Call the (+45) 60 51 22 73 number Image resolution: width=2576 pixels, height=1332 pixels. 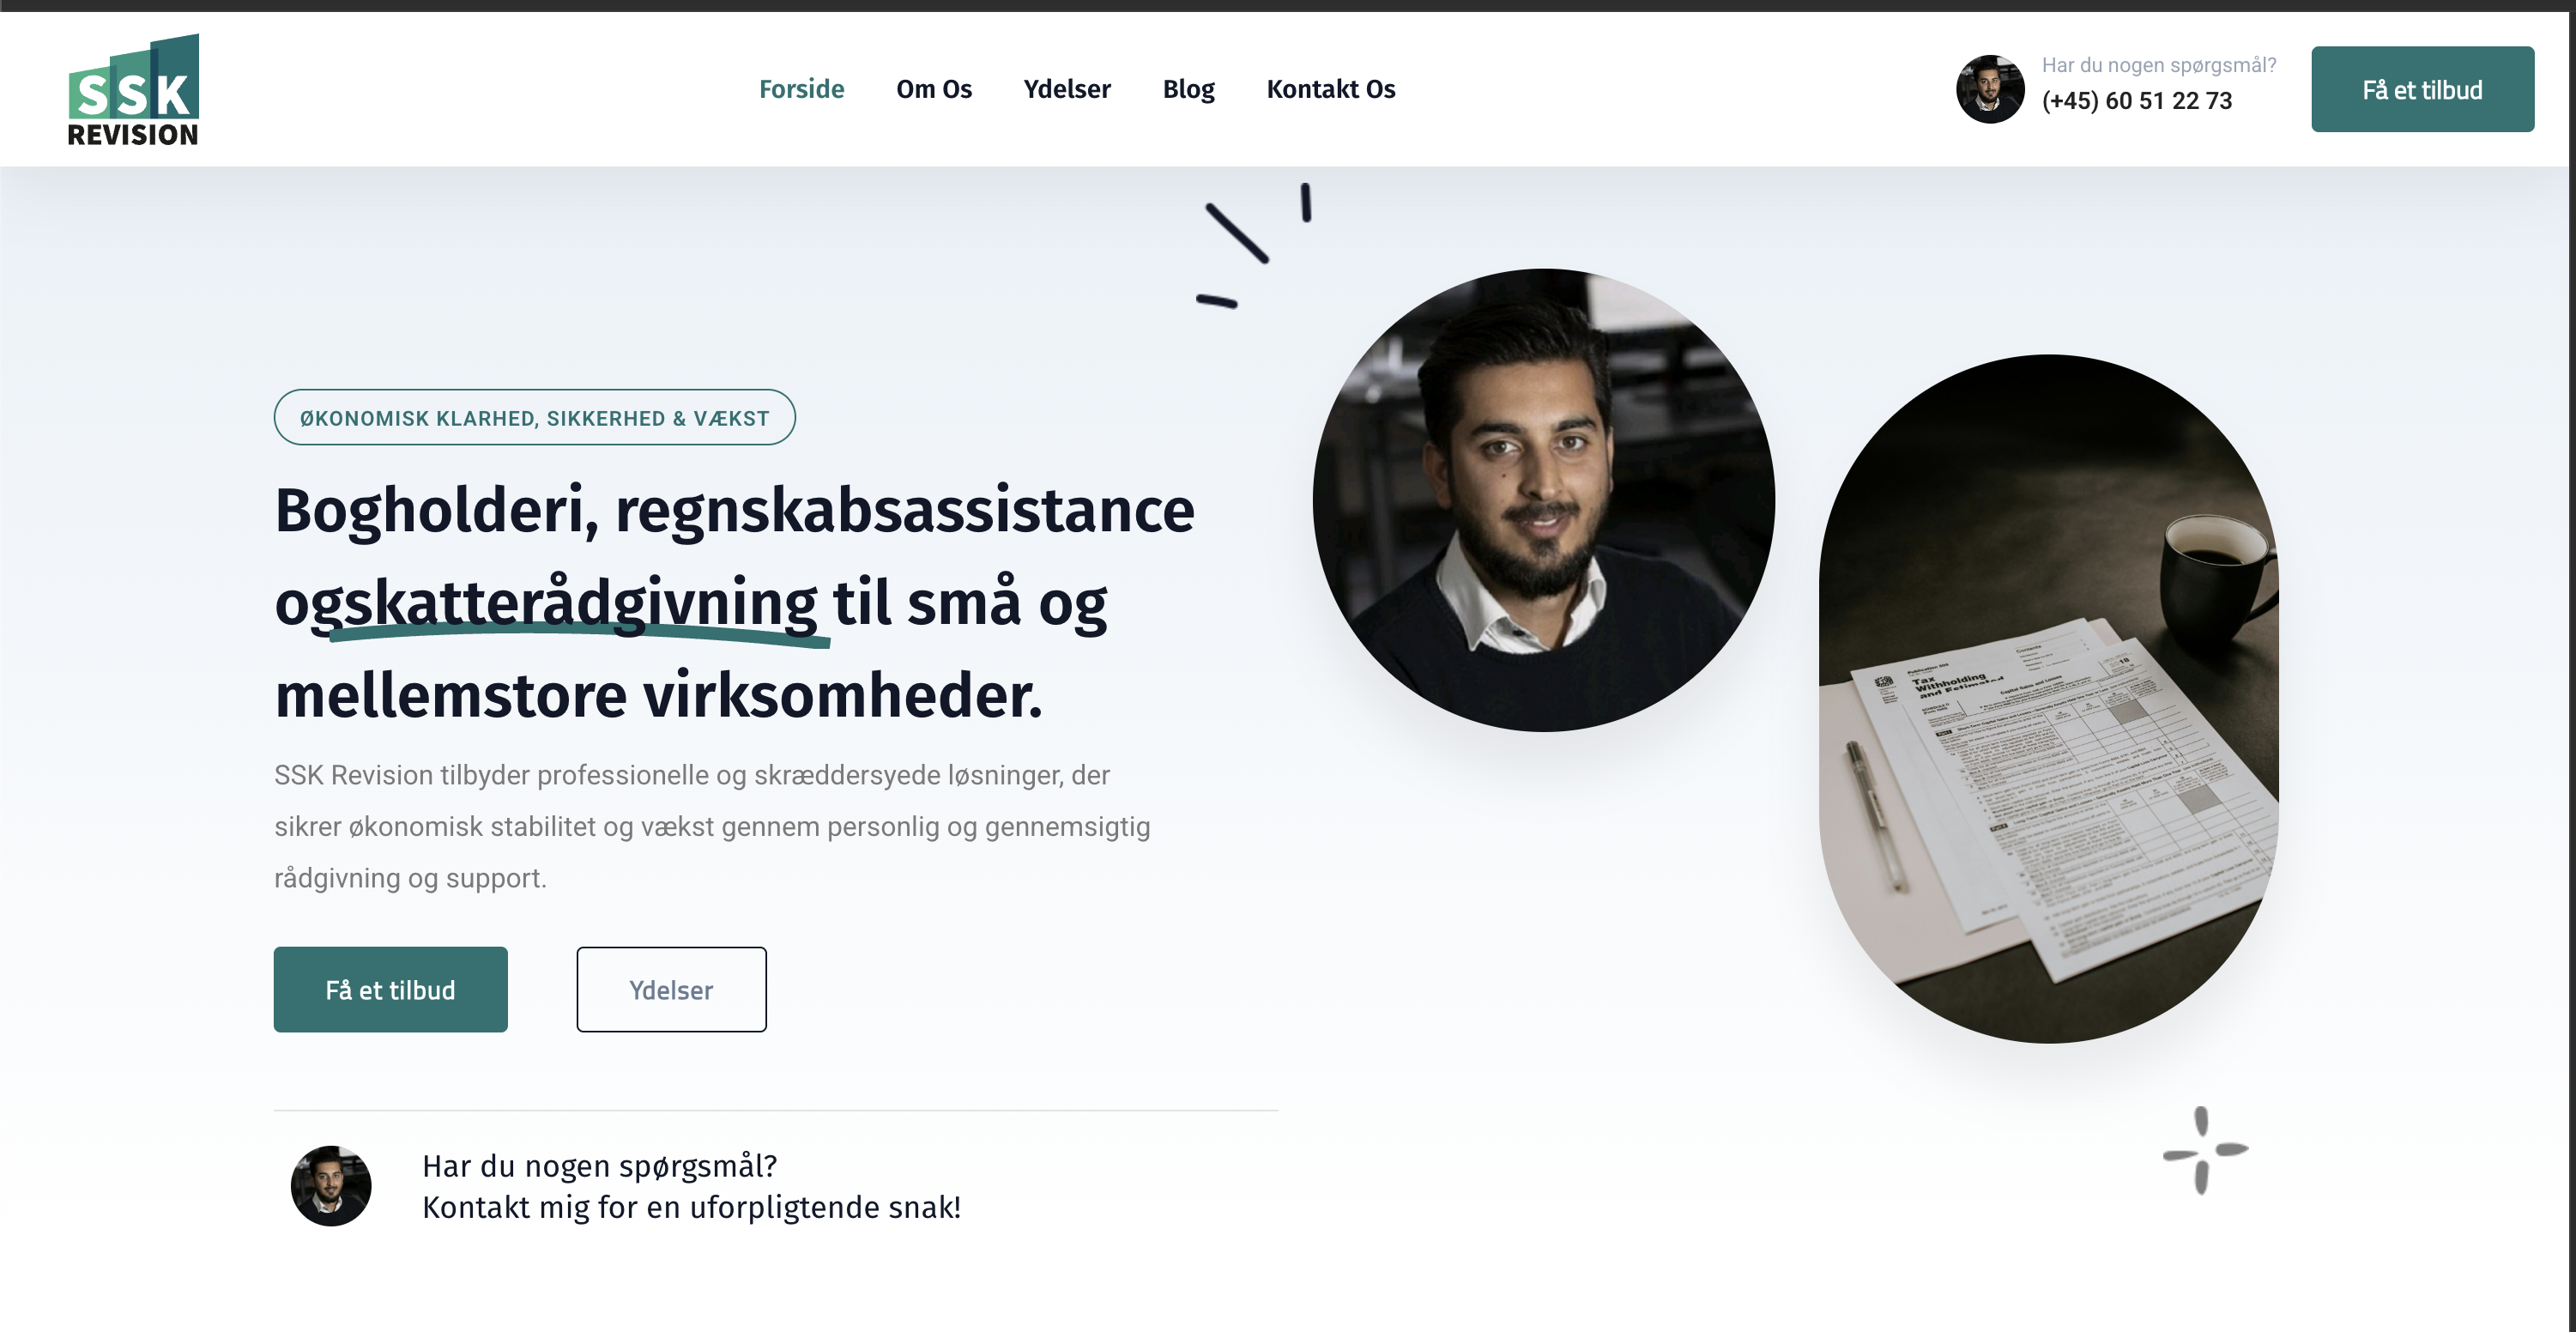pyautogui.click(x=2136, y=101)
